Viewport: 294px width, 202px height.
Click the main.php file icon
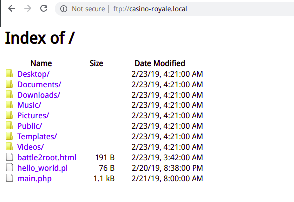(x=9, y=178)
